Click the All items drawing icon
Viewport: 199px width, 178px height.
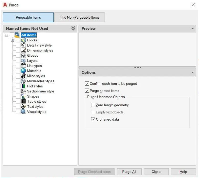[17, 35]
